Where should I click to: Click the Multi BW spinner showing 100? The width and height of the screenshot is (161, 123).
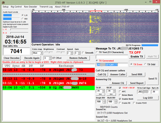pyautogui.click(x=112, y=102)
